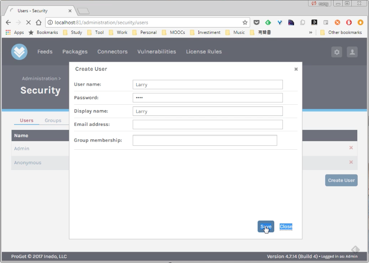Open the Personal bookmarks folder

144,32
